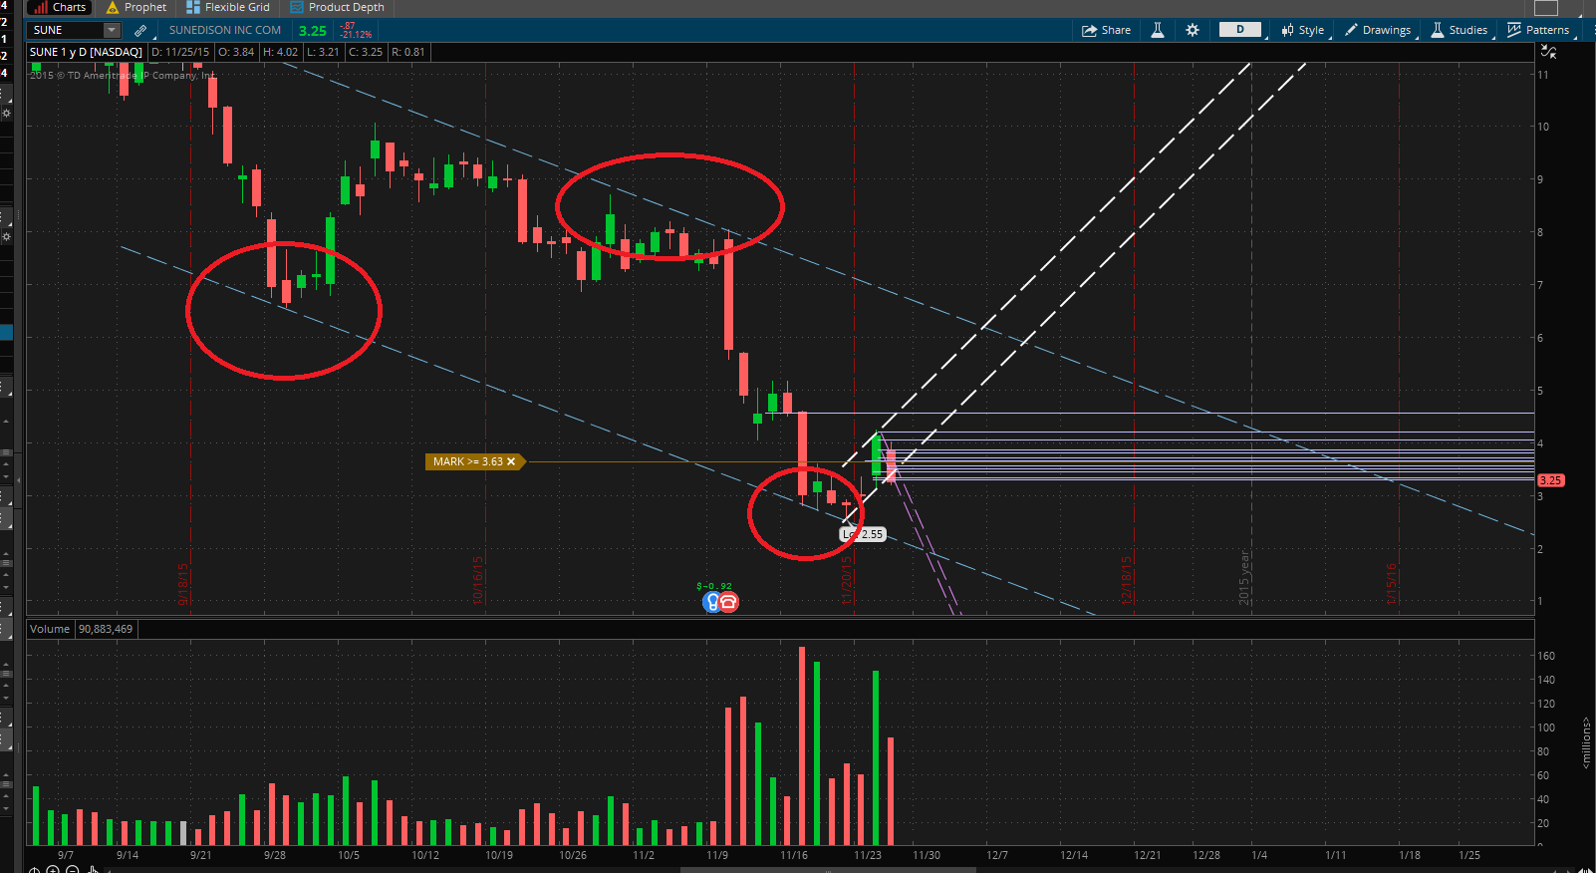
Task: Click the R: 0.81 range readout
Action: (408, 52)
